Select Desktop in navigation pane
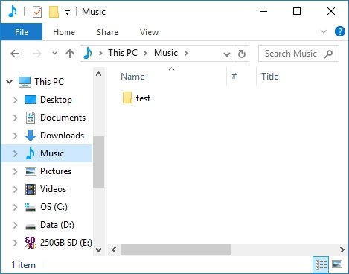 (56, 100)
